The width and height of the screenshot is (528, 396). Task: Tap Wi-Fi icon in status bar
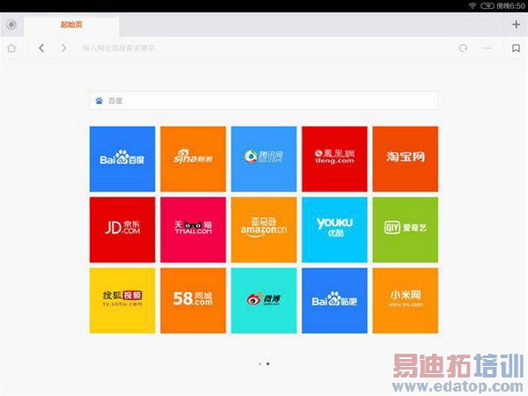click(x=472, y=6)
